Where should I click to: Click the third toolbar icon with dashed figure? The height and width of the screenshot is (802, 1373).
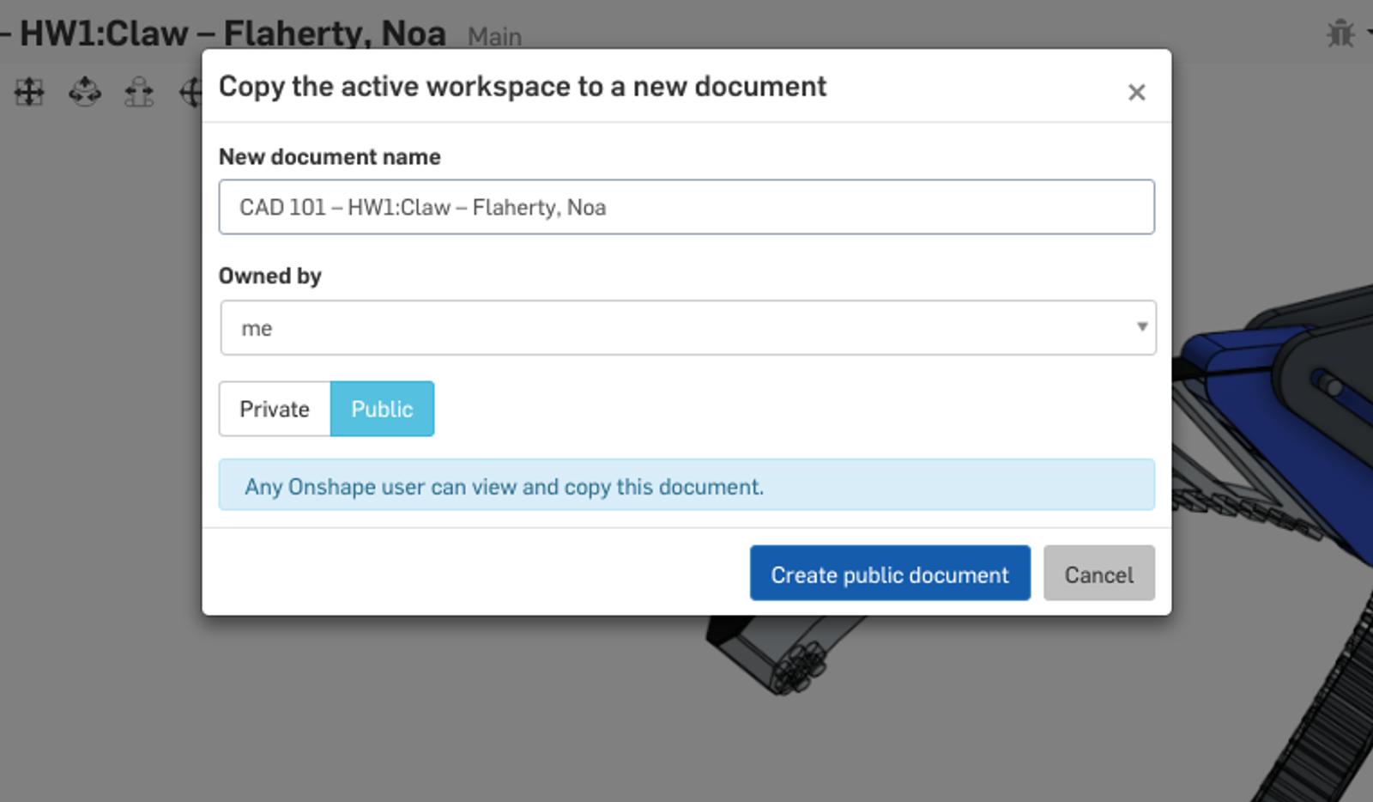(139, 92)
